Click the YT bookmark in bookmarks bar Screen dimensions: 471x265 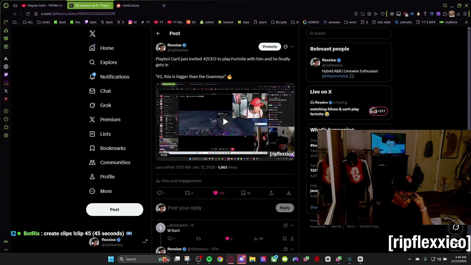point(159,22)
